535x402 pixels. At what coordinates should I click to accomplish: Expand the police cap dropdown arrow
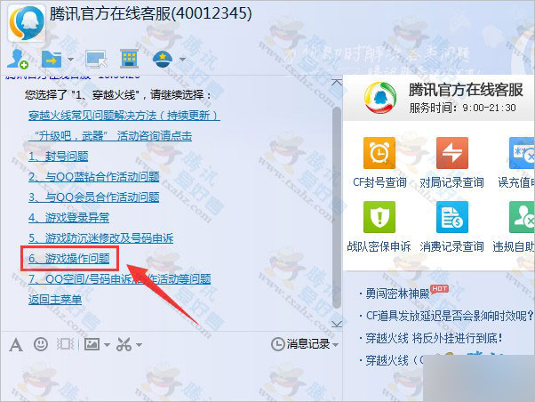tap(182, 60)
